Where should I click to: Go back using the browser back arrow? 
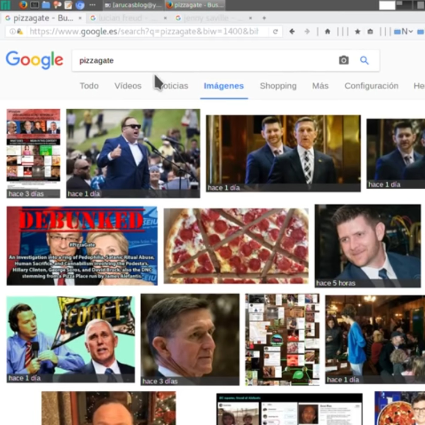pyautogui.click(x=292, y=31)
